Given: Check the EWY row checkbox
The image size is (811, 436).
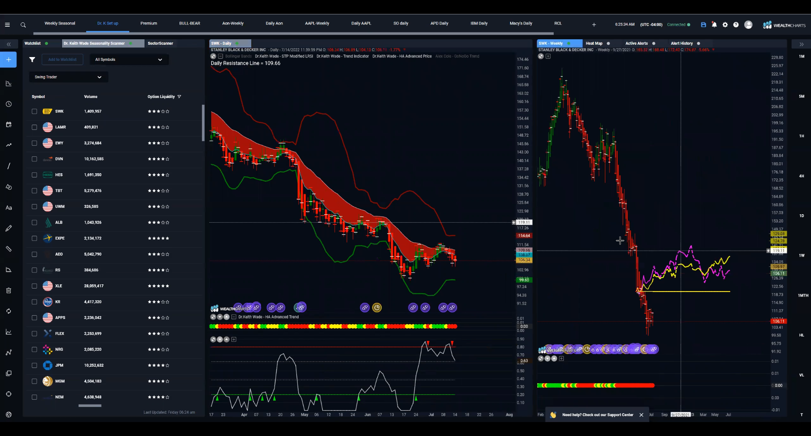Looking at the screenshot, I should (x=34, y=143).
